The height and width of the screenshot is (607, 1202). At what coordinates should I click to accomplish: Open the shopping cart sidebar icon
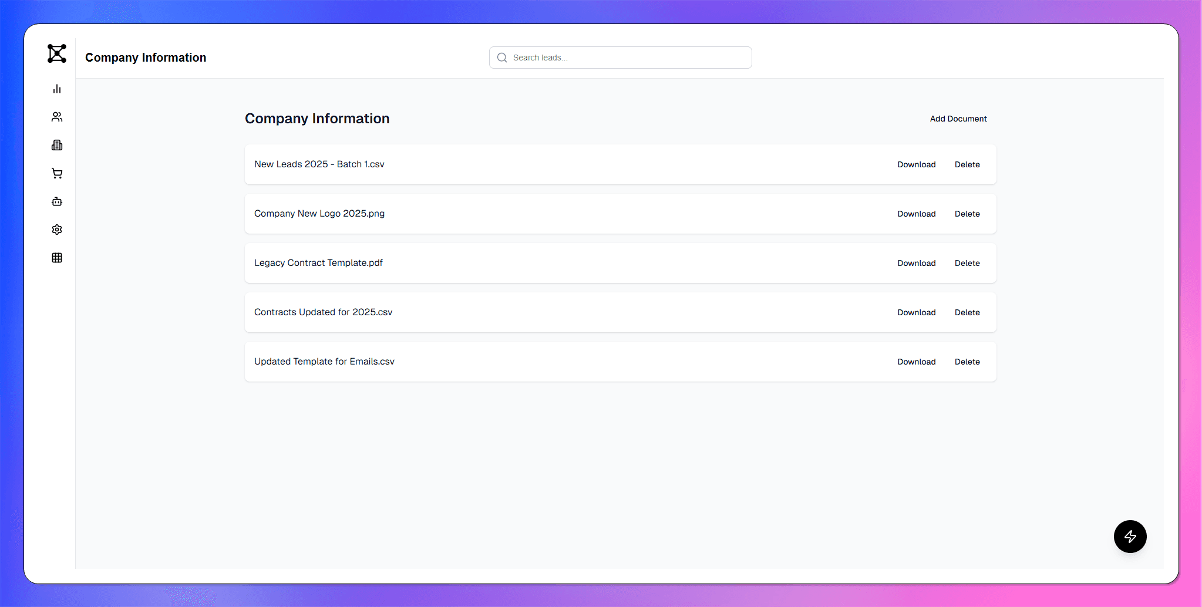click(x=57, y=173)
